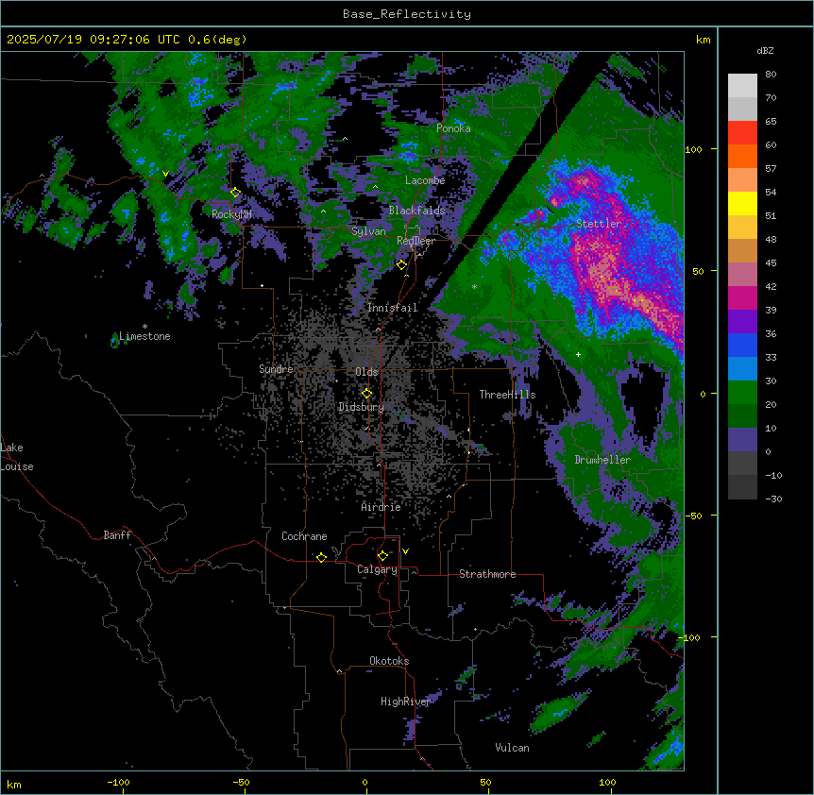
Task: Select the yellow diamond marker under Cochrane
Action: pyautogui.click(x=321, y=557)
